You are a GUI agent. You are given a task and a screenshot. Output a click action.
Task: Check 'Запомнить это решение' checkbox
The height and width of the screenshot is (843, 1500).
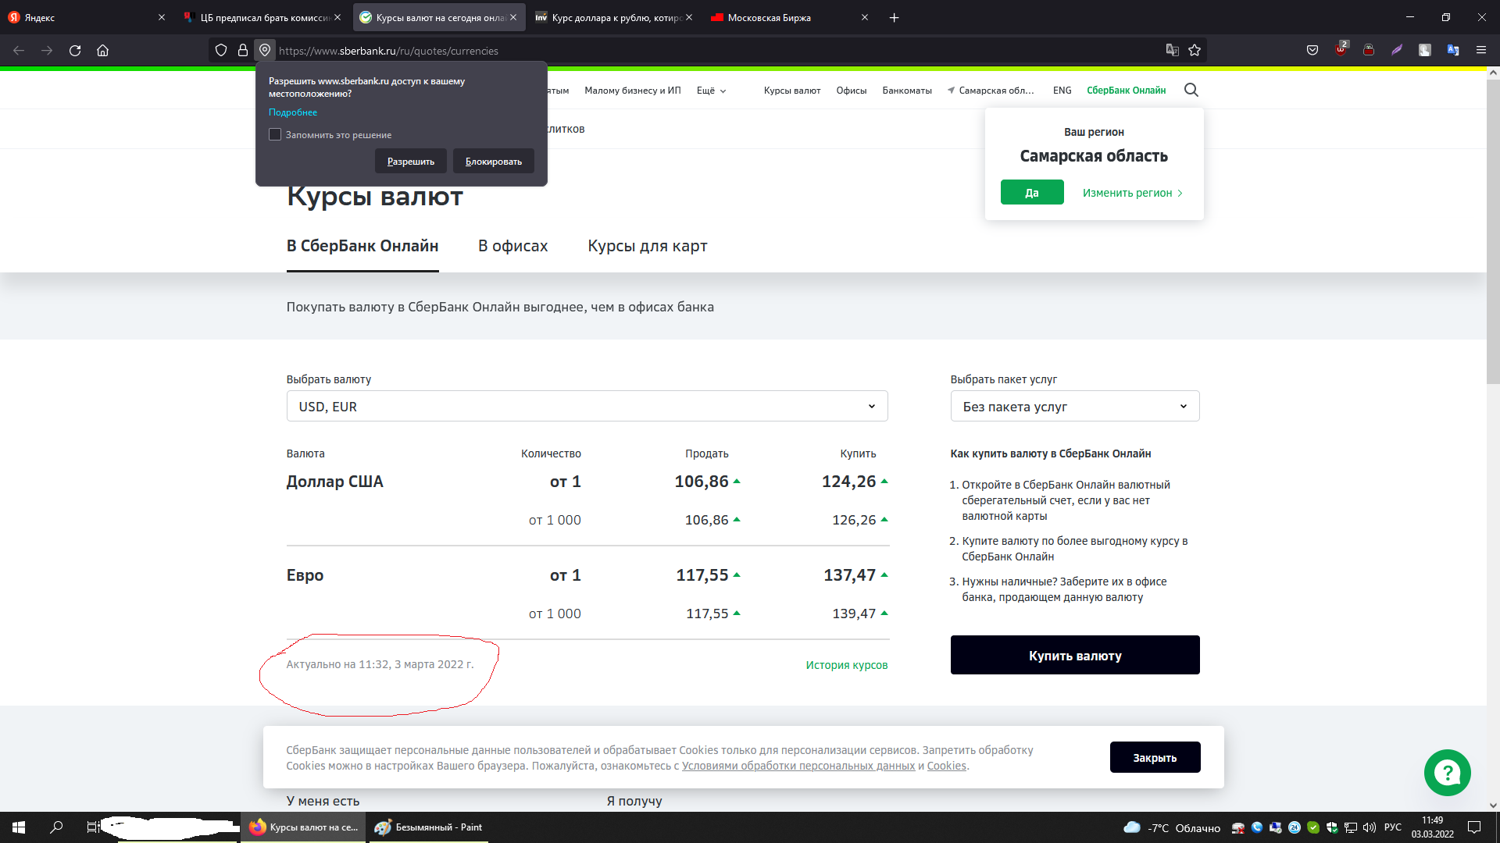click(275, 135)
